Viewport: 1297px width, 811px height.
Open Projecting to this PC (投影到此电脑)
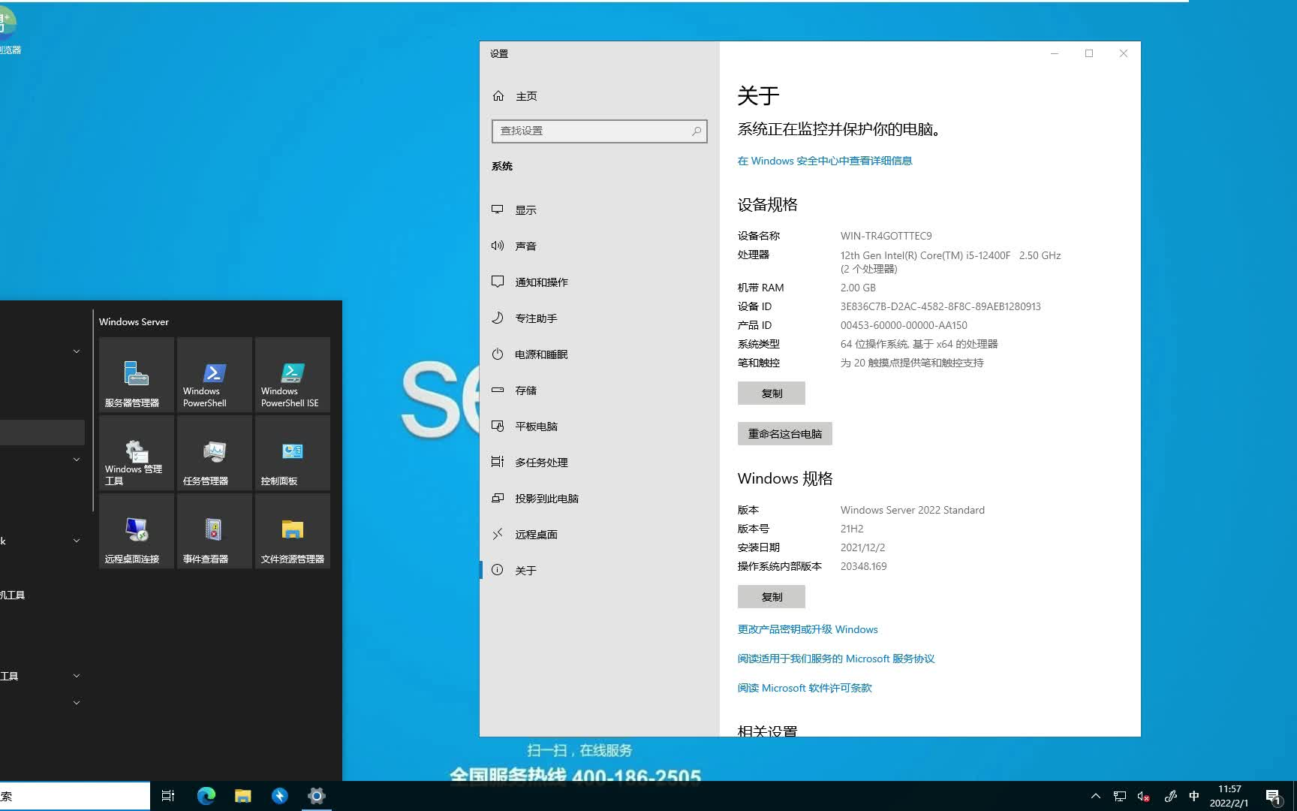599,499
